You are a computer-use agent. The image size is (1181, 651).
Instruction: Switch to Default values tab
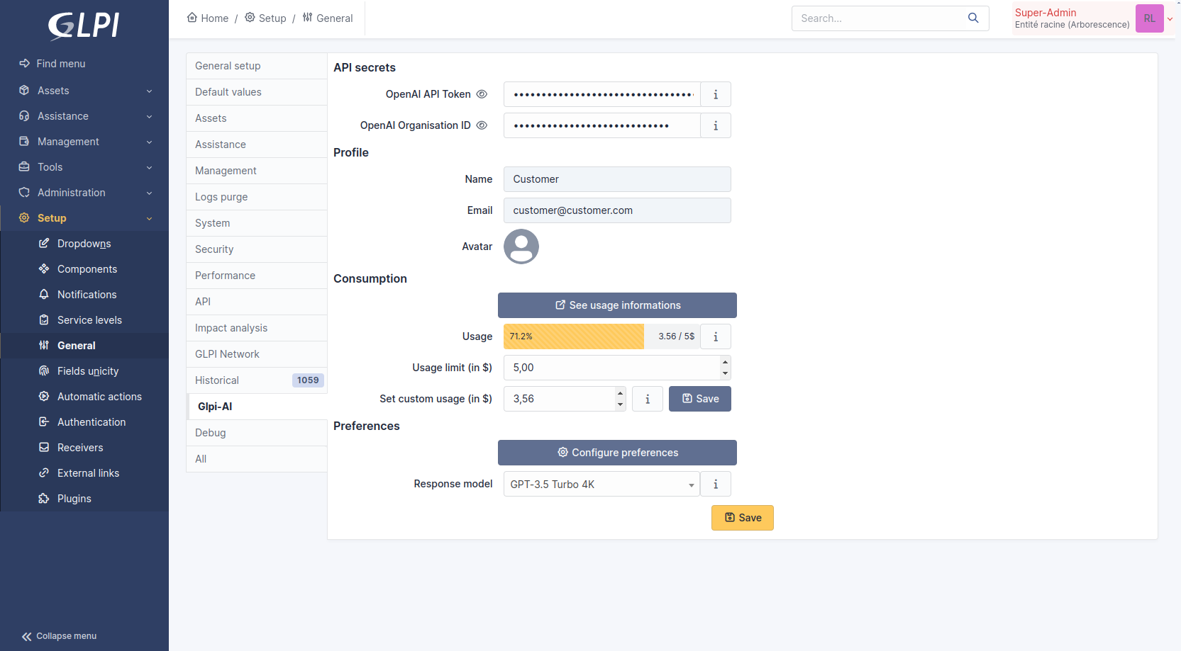(257, 92)
